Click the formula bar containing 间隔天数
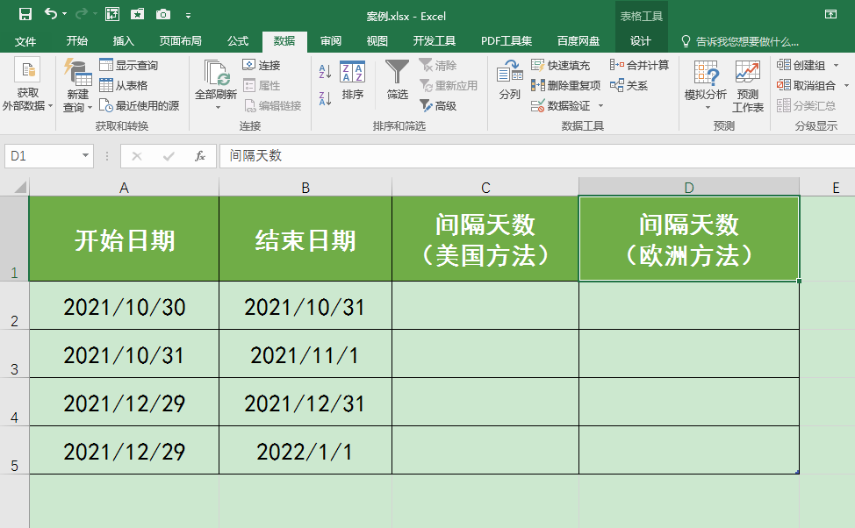855x528 pixels. (x=537, y=156)
